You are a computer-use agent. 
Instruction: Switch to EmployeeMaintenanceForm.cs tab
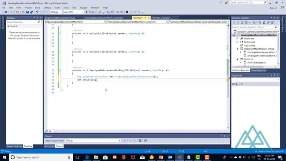click(60, 18)
